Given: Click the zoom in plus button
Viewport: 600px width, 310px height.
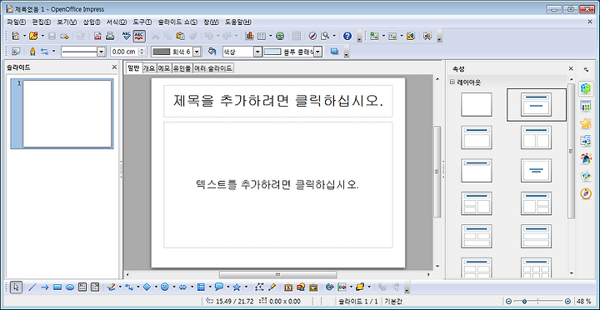Looking at the screenshot, I should pyautogui.click(x=567, y=301).
